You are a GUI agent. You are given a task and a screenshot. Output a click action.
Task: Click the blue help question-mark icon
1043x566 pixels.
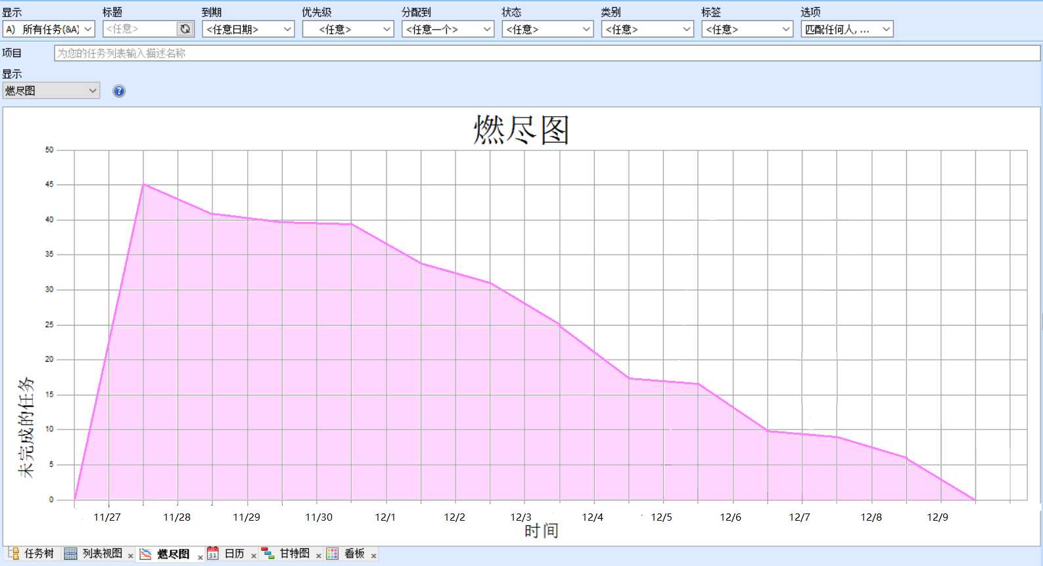[119, 91]
